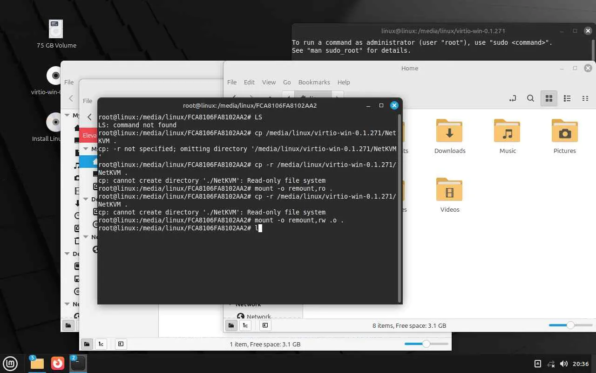Close the root terminal window
Viewport: 596px width, 373px height.
pos(394,105)
